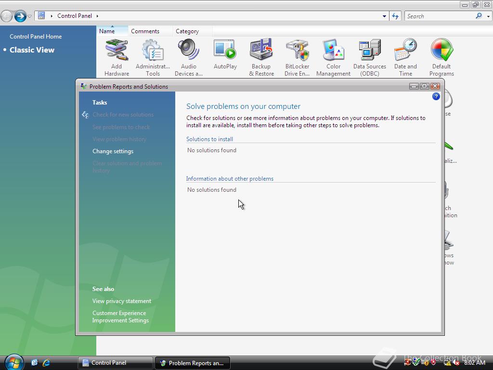Open the Date and Time icon
Viewport: 493px width, 370px height.
(405, 58)
